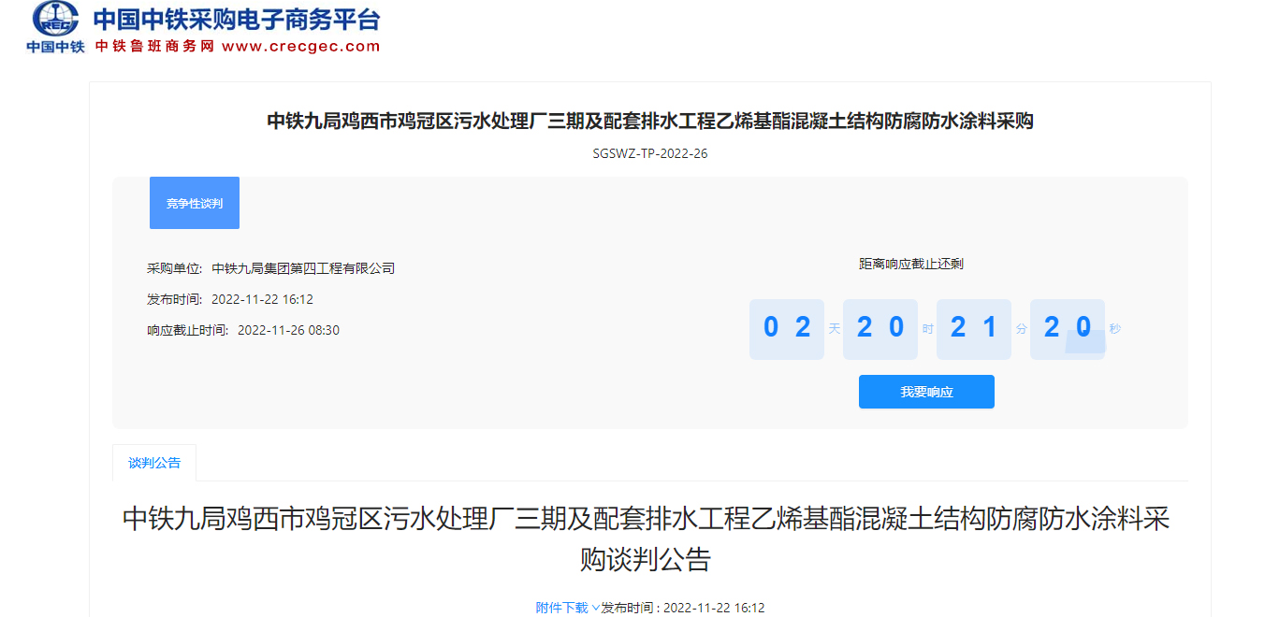The height and width of the screenshot is (617, 1265).
Task: Click the countdown seconds box
Action: pos(1068,329)
